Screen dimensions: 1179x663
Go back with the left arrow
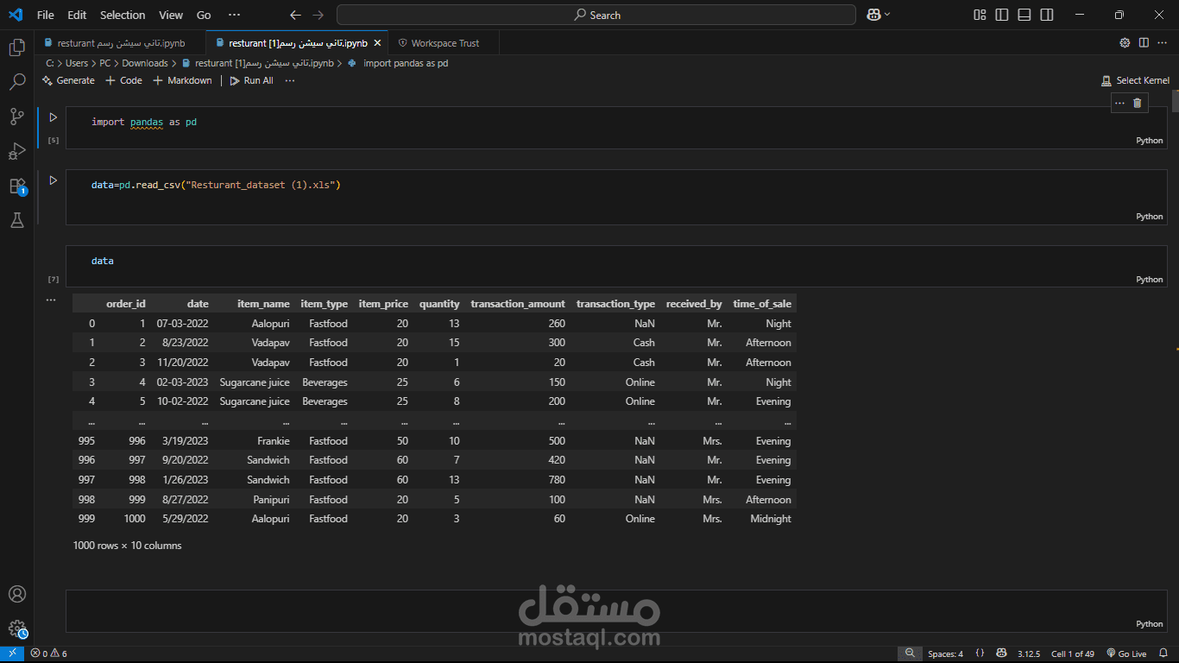[x=296, y=15]
